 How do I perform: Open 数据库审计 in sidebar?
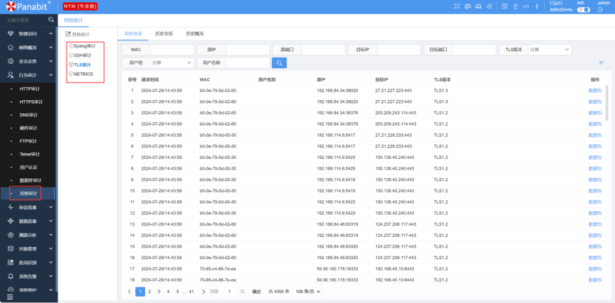(31, 180)
